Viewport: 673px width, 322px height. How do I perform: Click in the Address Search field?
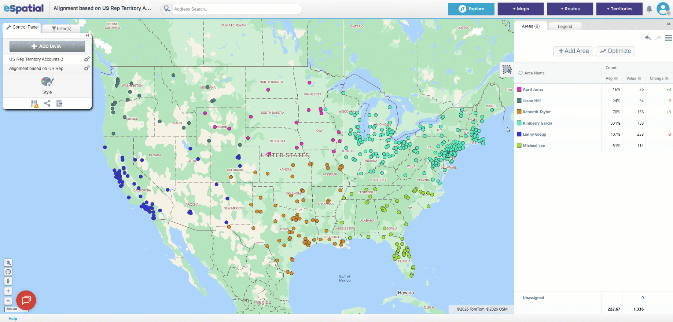coord(236,9)
